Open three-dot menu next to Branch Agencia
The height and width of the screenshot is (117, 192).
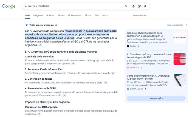point(146,89)
